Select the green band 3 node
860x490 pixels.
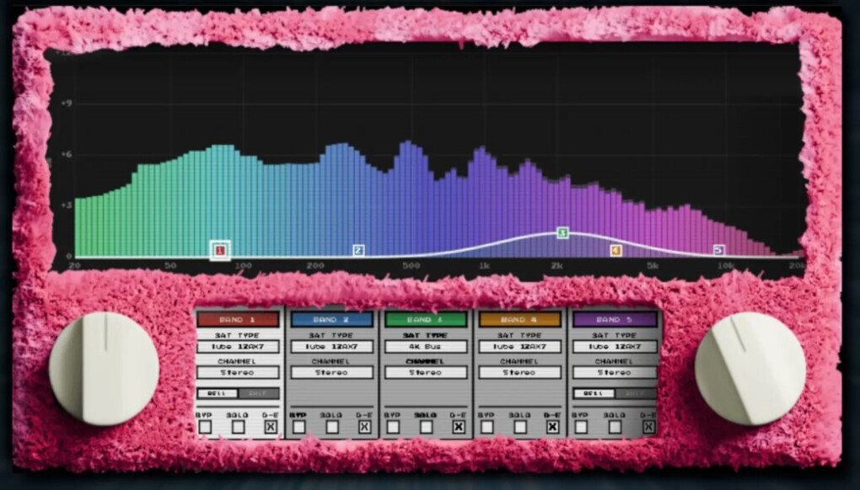point(562,232)
